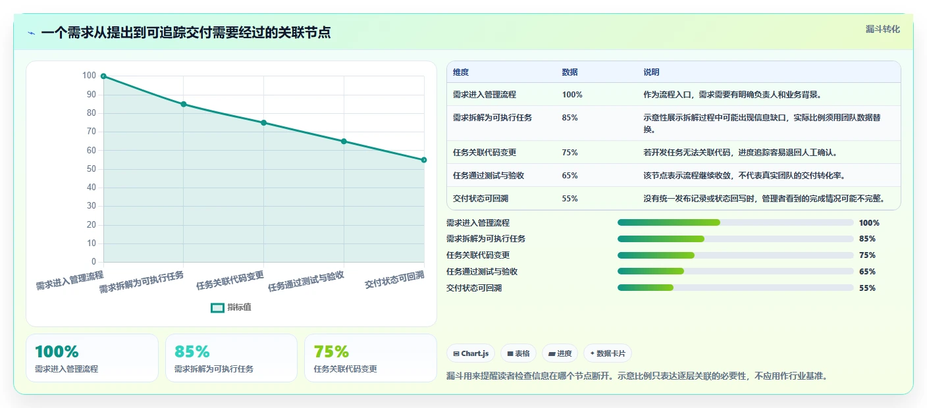The width and height of the screenshot is (927, 408).
Task: Click description starting 没有统一发布记录
Action: (764, 199)
